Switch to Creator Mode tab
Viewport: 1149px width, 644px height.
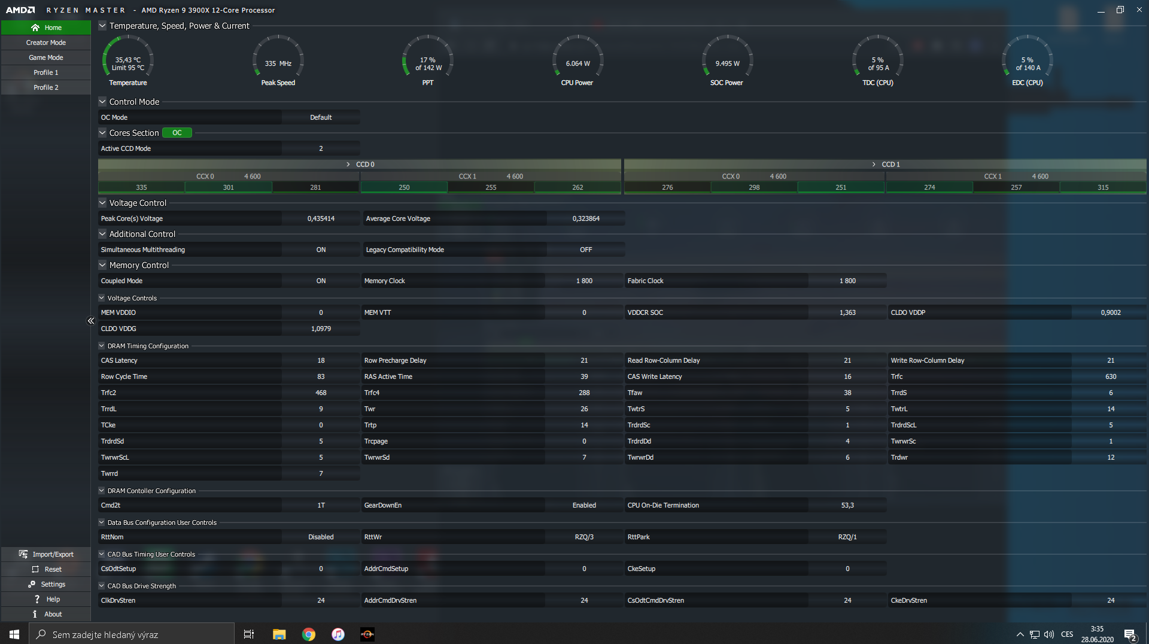point(46,42)
